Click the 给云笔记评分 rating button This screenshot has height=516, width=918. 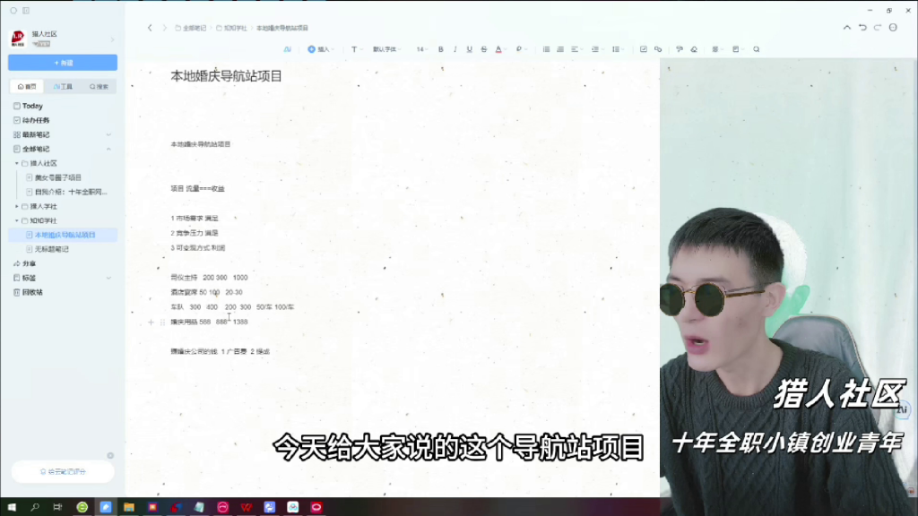pos(63,471)
